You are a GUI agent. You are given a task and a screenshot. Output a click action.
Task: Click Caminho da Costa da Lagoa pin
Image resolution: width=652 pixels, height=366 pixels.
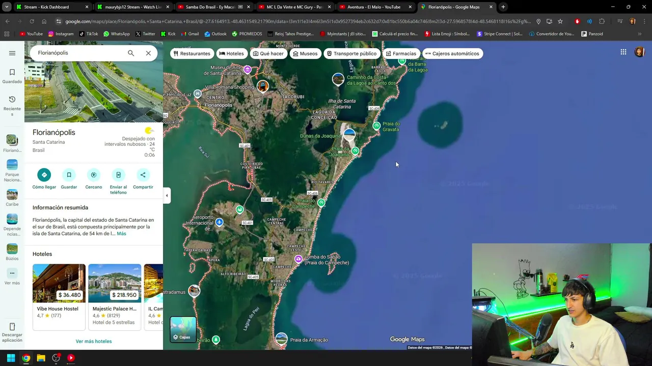[x=338, y=79]
